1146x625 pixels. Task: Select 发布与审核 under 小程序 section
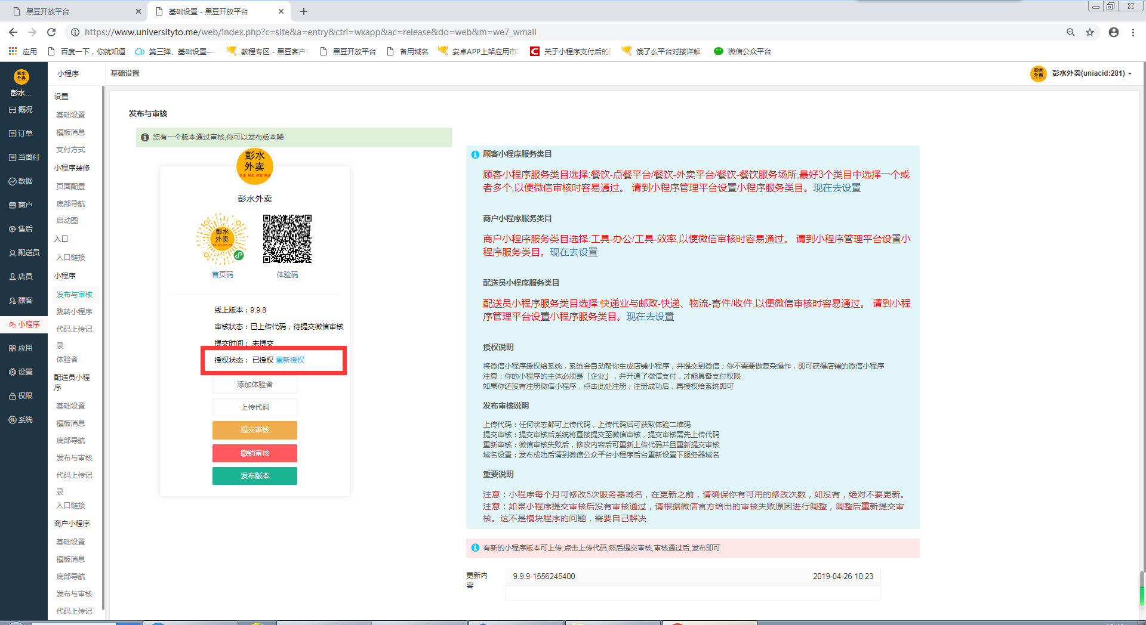(74, 295)
